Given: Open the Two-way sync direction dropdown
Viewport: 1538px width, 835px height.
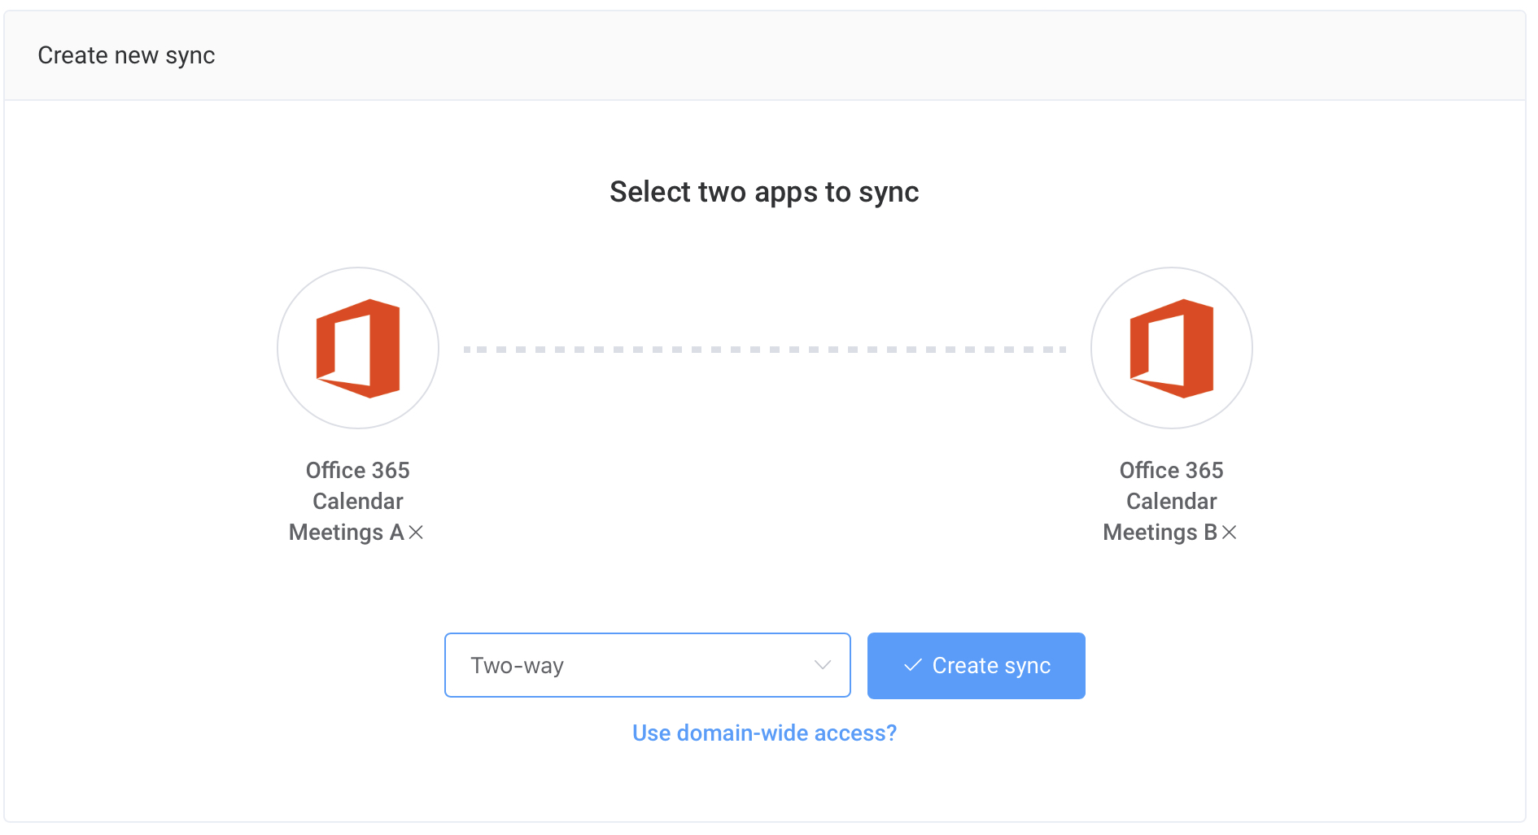Looking at the screenshot, I should (x=647, y=665).
